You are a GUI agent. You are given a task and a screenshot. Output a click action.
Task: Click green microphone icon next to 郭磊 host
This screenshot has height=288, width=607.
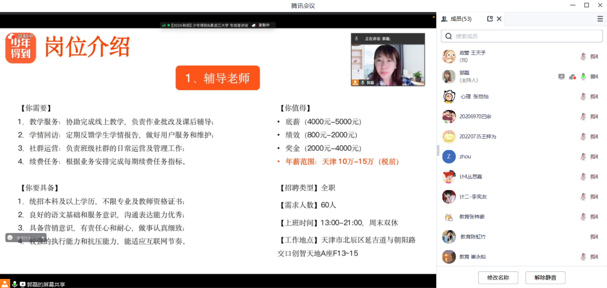pyautogui.click(x=583, y=77)
